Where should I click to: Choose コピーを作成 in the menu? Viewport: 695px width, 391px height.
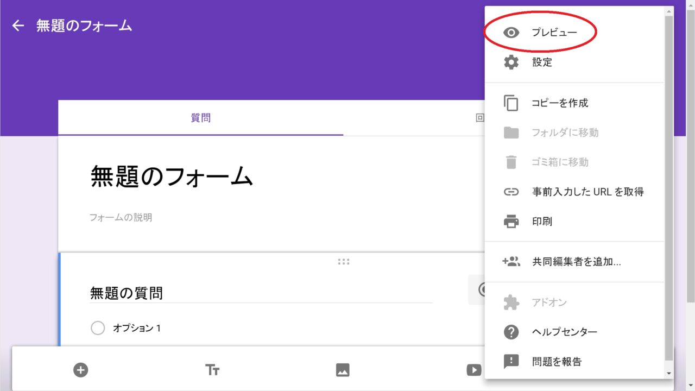coord(560,103)
